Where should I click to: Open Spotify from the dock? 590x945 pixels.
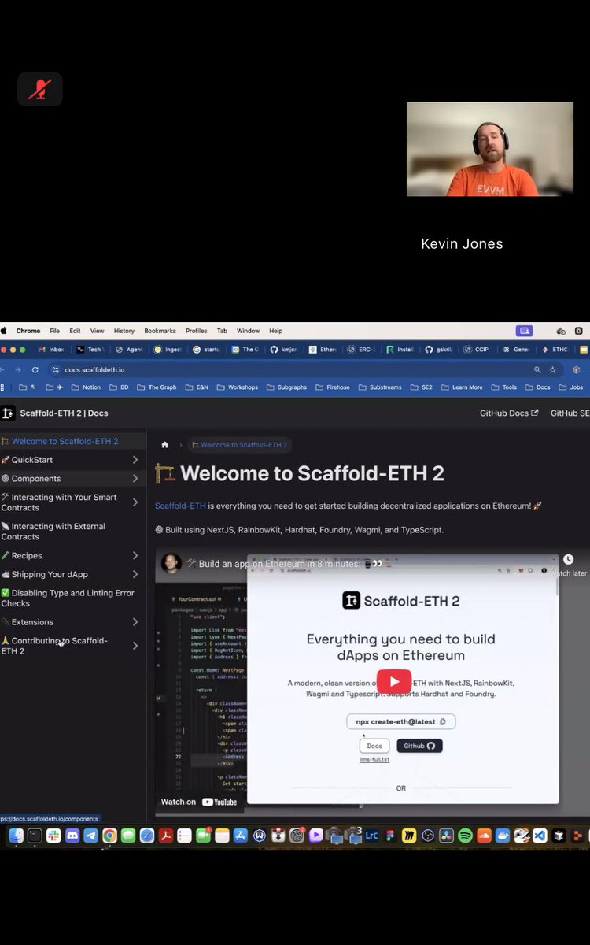click(x=465, y=836)
